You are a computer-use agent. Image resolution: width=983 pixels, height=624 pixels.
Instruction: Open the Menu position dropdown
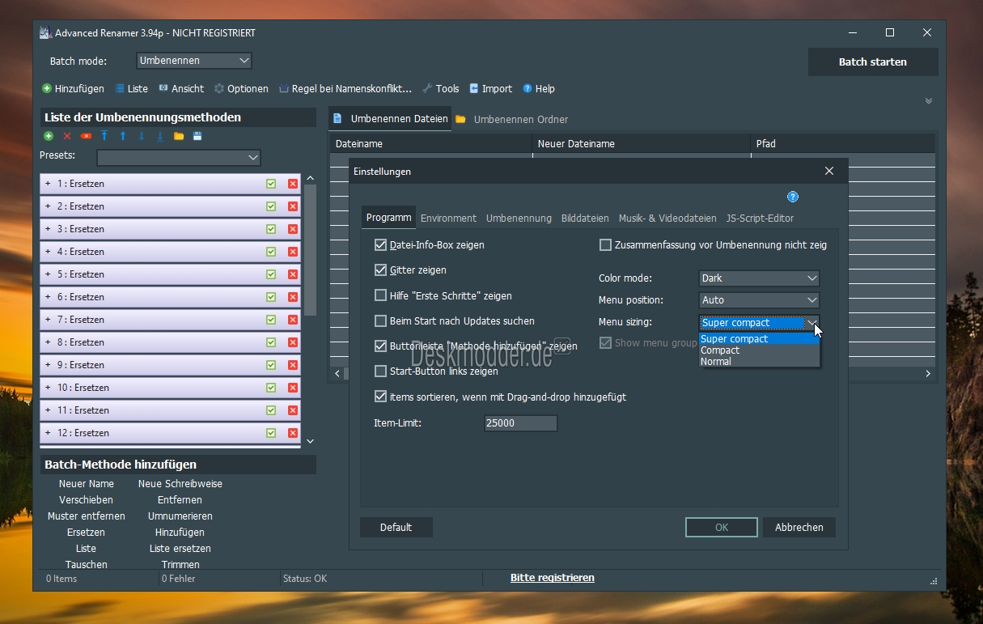coord(759,299)
